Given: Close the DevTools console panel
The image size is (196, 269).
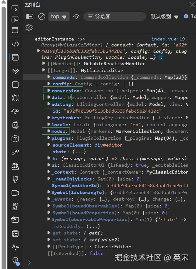Looking at the screenshot, I should tap(192, 5).
